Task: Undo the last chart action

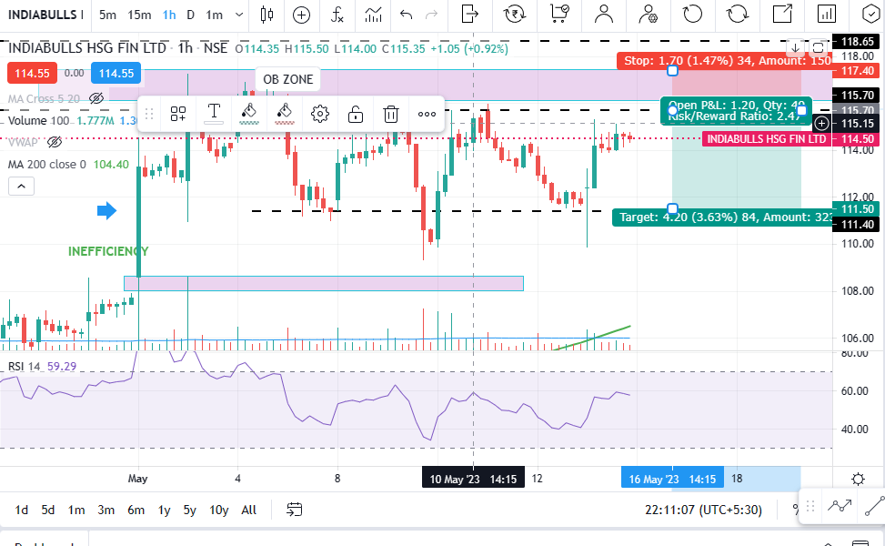Action: pos(406,15)
